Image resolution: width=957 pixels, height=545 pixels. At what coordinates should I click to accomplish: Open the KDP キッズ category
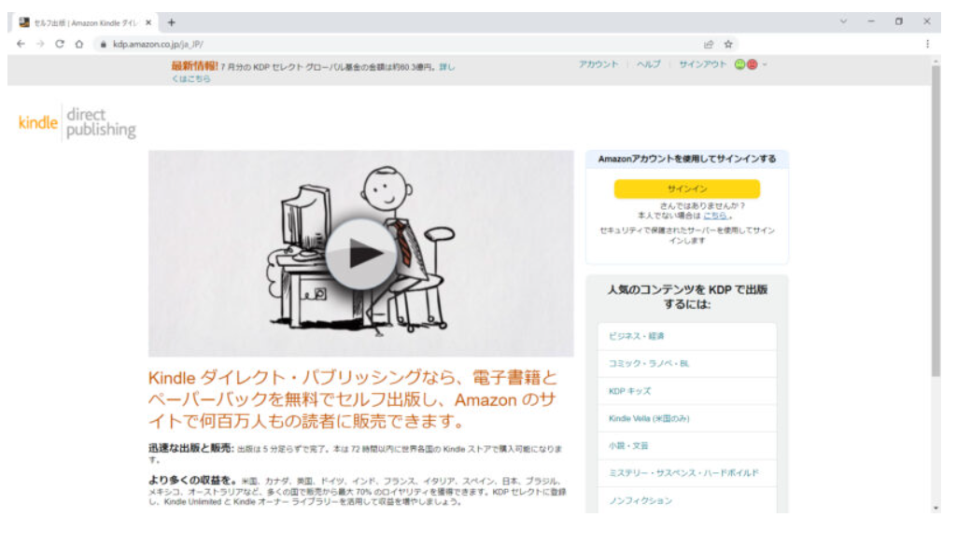click(x=686, y=391)
